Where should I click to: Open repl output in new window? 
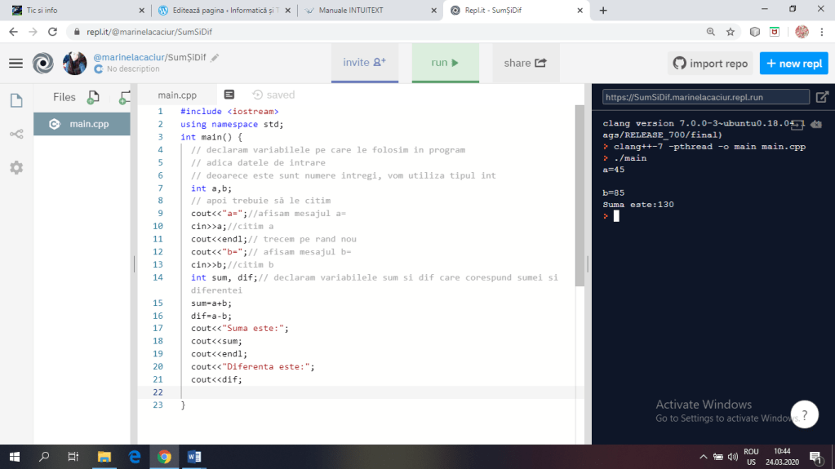tap(822, 96)
